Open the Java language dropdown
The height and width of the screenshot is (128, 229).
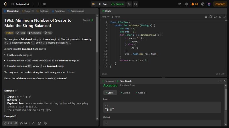(105, 17)
